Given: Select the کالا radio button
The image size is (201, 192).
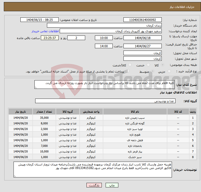Looking at the screenshot, I should pos(163,65).
